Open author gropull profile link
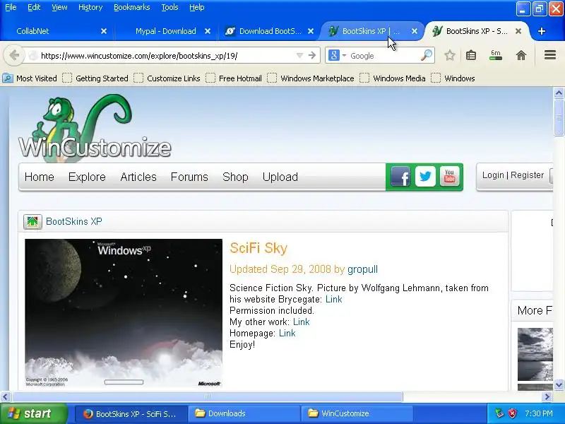The image size is (565, 424). pyautogui.click(x=362, y=269)
